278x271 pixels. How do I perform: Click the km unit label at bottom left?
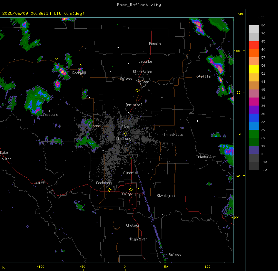(x=5, y=267)
